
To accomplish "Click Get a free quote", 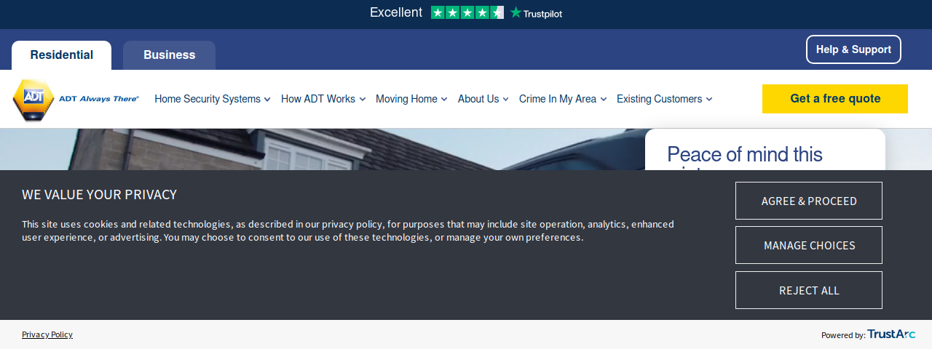I will [x=835, y=99].
